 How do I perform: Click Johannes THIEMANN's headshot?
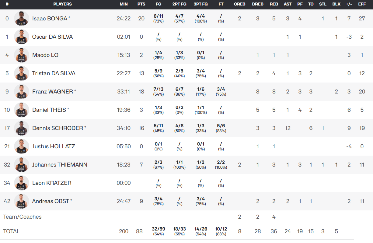point(22,165)
